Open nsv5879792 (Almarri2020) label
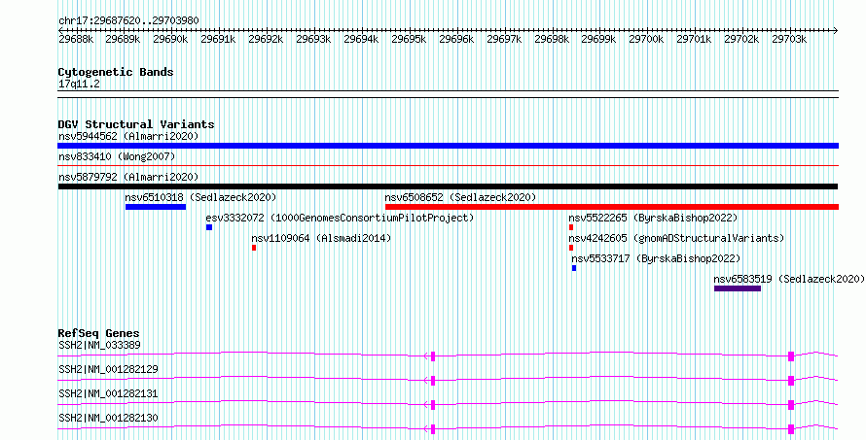This screenshot has width=866, height=440. (x=128, y=177)
